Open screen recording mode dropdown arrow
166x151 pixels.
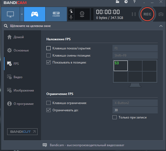coord(22,14)
